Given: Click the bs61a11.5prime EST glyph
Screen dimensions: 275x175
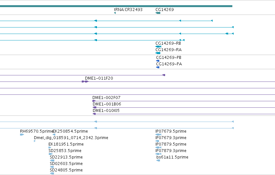Looking at the screenshot, I should (x=158, y=160).
